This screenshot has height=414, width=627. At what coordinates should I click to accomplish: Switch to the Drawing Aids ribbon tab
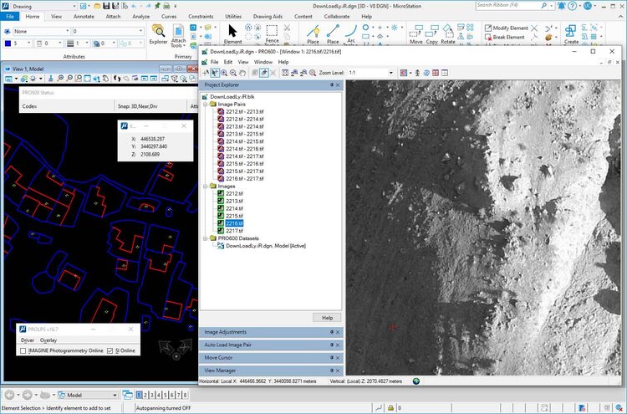pos(270,16)
